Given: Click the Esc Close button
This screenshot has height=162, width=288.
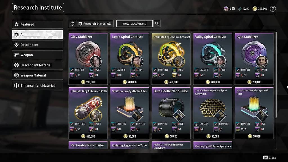Looking at the screenshot, I should 270,157.
